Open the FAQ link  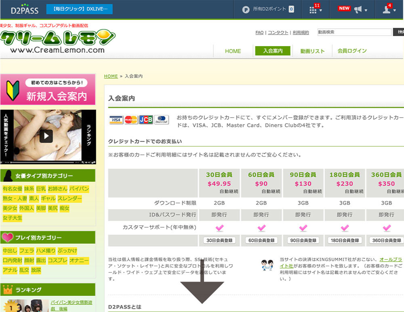[259, 32]
